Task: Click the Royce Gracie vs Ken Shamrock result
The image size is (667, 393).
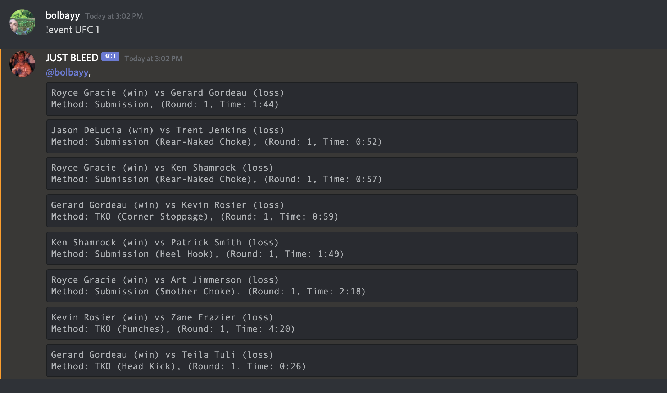Action: pyautogui.click(x=311, y=173)
